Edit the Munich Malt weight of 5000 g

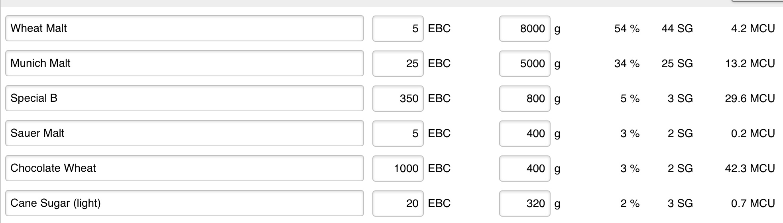coord(524,63)
